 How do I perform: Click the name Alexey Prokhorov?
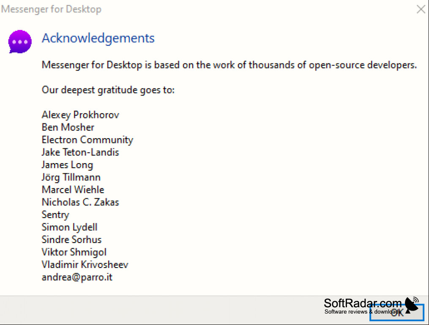[x=80, y=115]
